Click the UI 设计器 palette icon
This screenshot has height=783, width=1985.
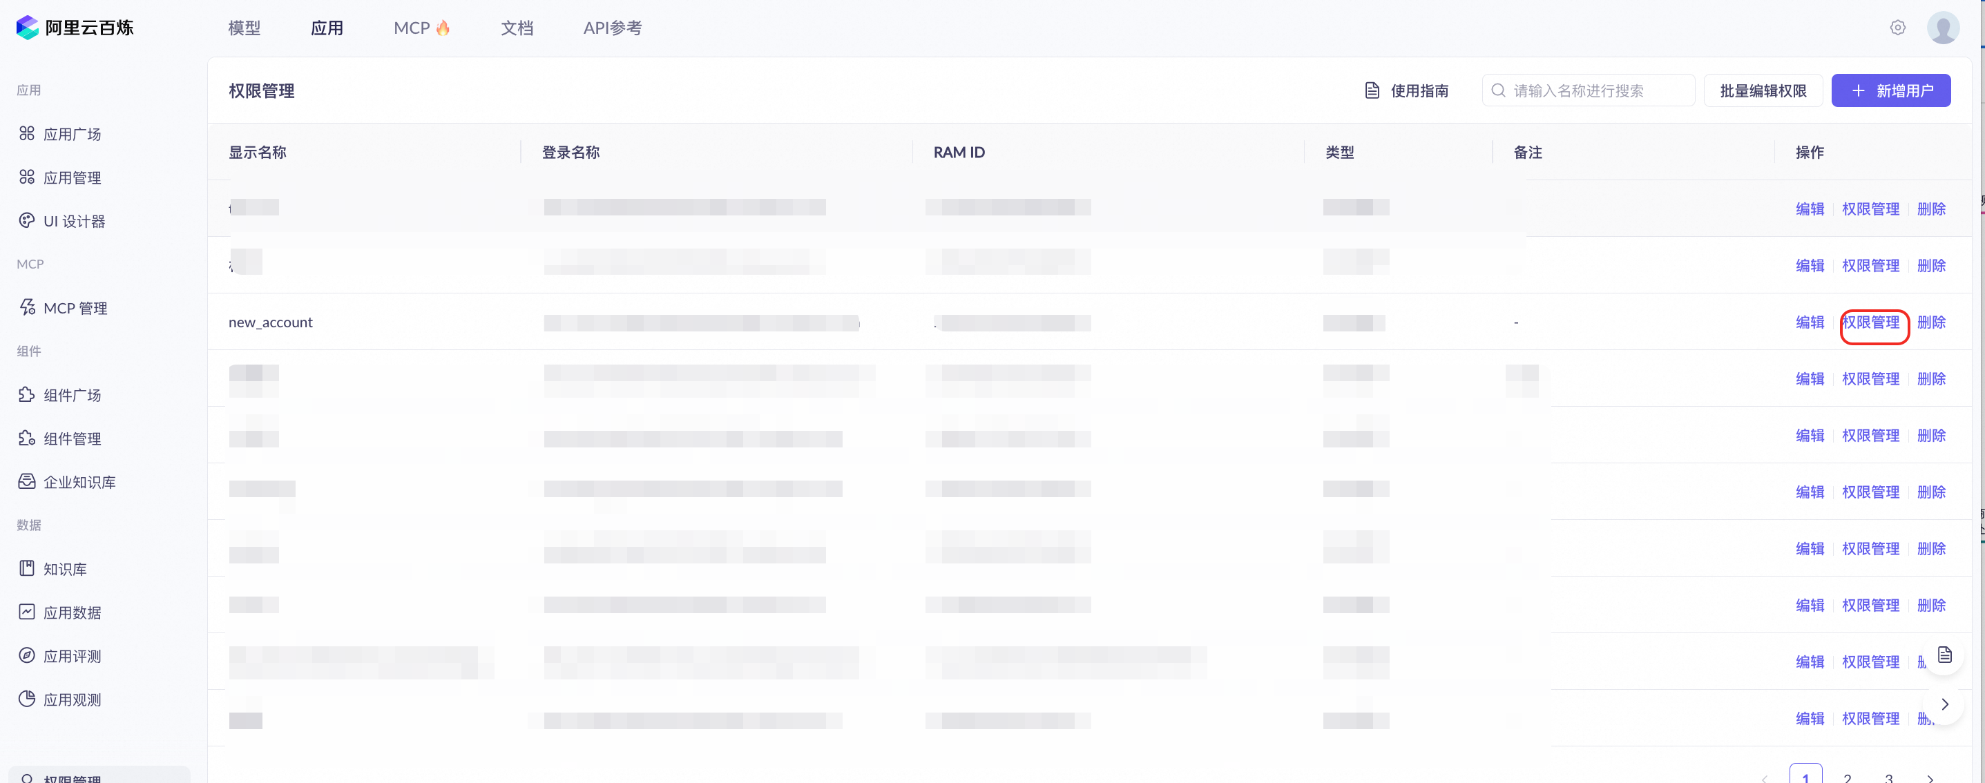point(27,220)
